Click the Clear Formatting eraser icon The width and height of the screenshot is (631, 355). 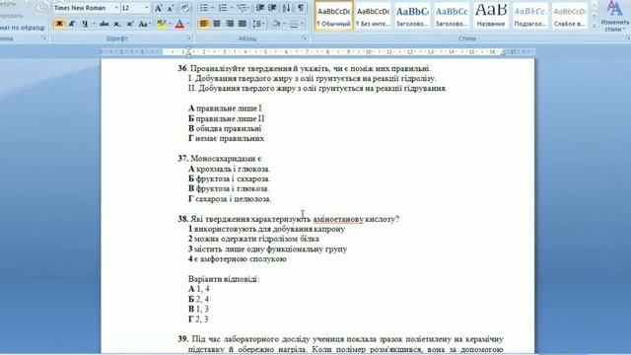pyautogui.click(x=185, y=8)
